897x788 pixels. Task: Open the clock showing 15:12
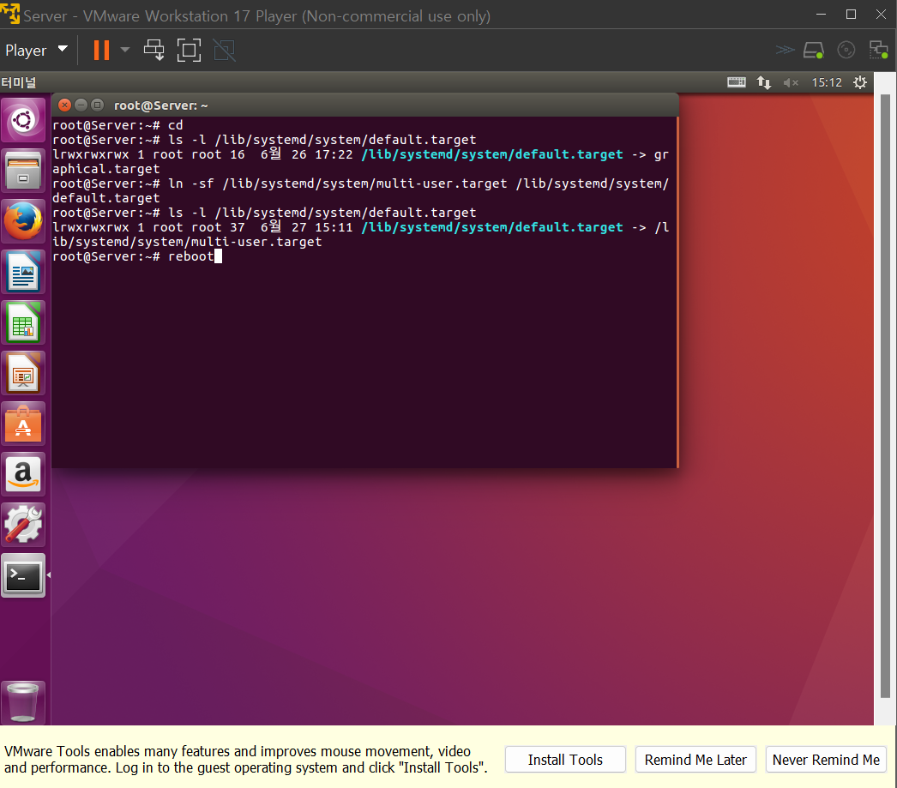pos(827,82)
